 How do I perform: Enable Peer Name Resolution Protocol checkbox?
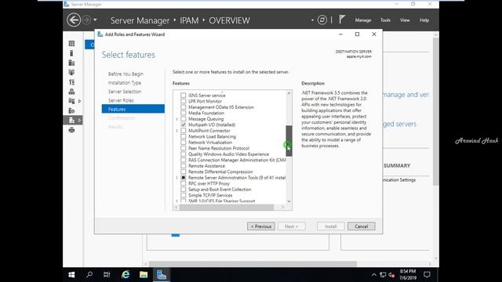pos(183,148)
